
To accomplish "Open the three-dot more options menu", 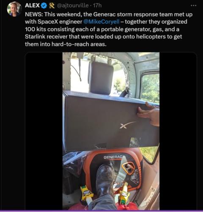I will [193, 6].
